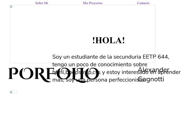Screen dimensions: 182x136
Task: Click the name Alexander Gagnotti
Action: (154, 74)
